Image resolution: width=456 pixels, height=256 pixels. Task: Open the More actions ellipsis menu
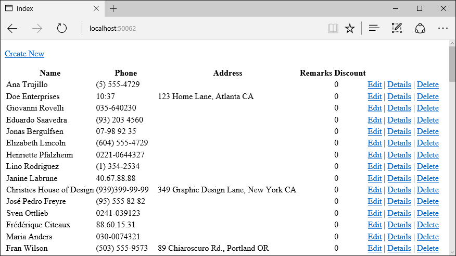click(443, 28)
